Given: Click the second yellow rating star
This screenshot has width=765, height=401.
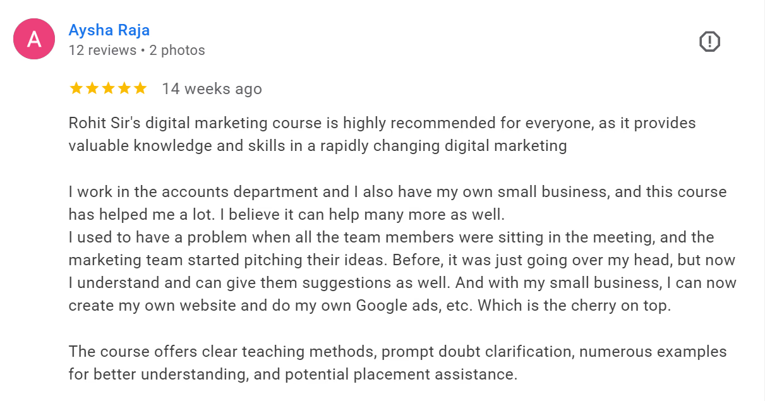Looking at the screenshot, I should click(92, 88).
